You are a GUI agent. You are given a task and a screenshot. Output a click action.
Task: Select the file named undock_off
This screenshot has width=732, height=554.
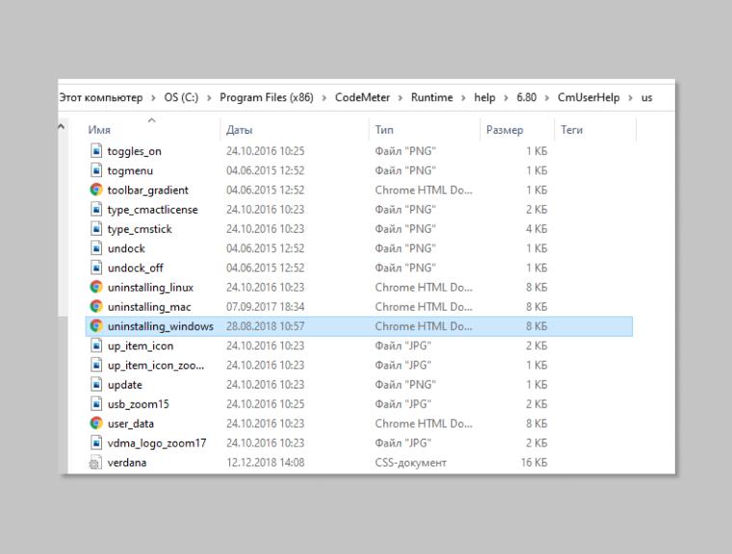coord(136,268)
